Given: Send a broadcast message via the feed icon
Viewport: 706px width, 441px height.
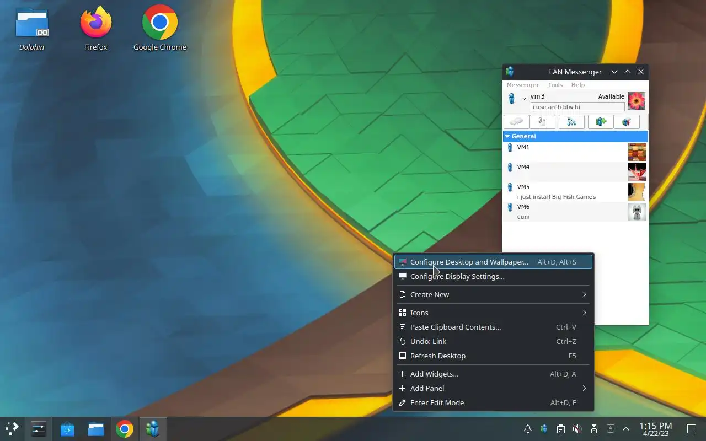Looking at the screenshot, I should point(571,122).
